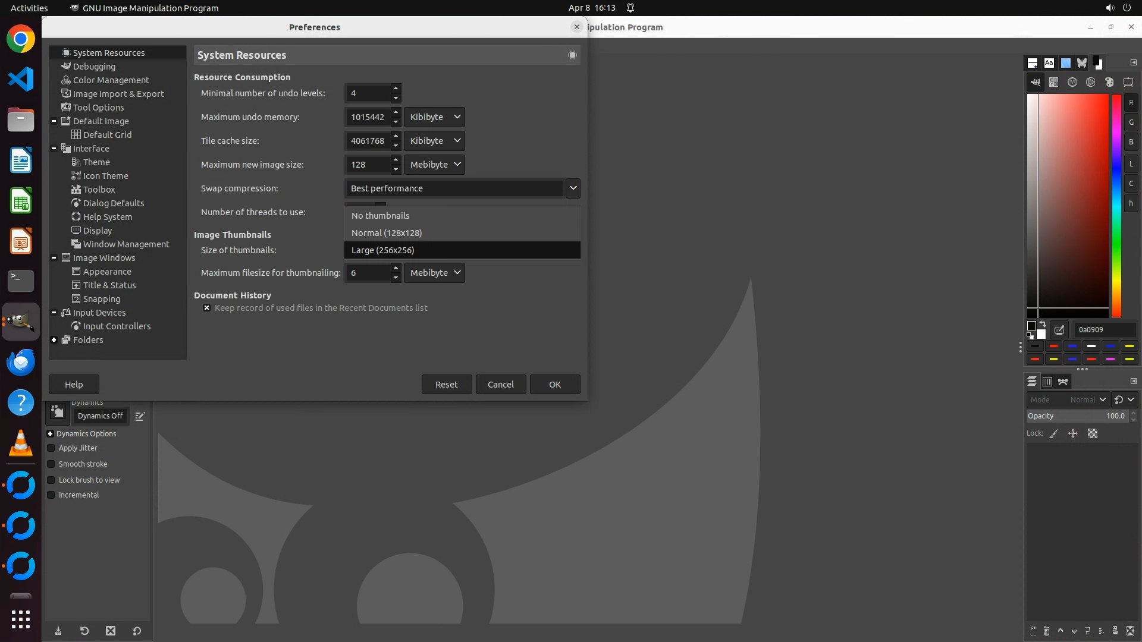Save tool preset icon at bottom
Image resolution: width=1142 pixels, height=642 pixels.
pyautogui.click(x=58, y=631)
